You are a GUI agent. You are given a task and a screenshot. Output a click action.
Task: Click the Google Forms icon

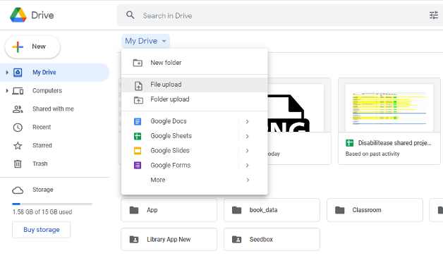pos(138,166)
